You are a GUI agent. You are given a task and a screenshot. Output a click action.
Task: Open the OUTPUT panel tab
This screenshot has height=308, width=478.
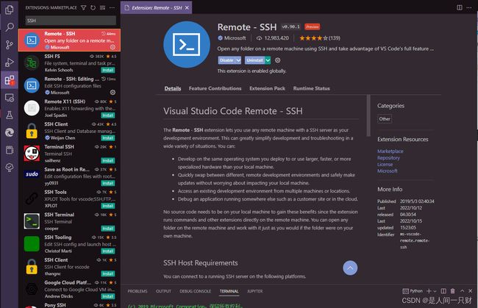tap(163, 291)
